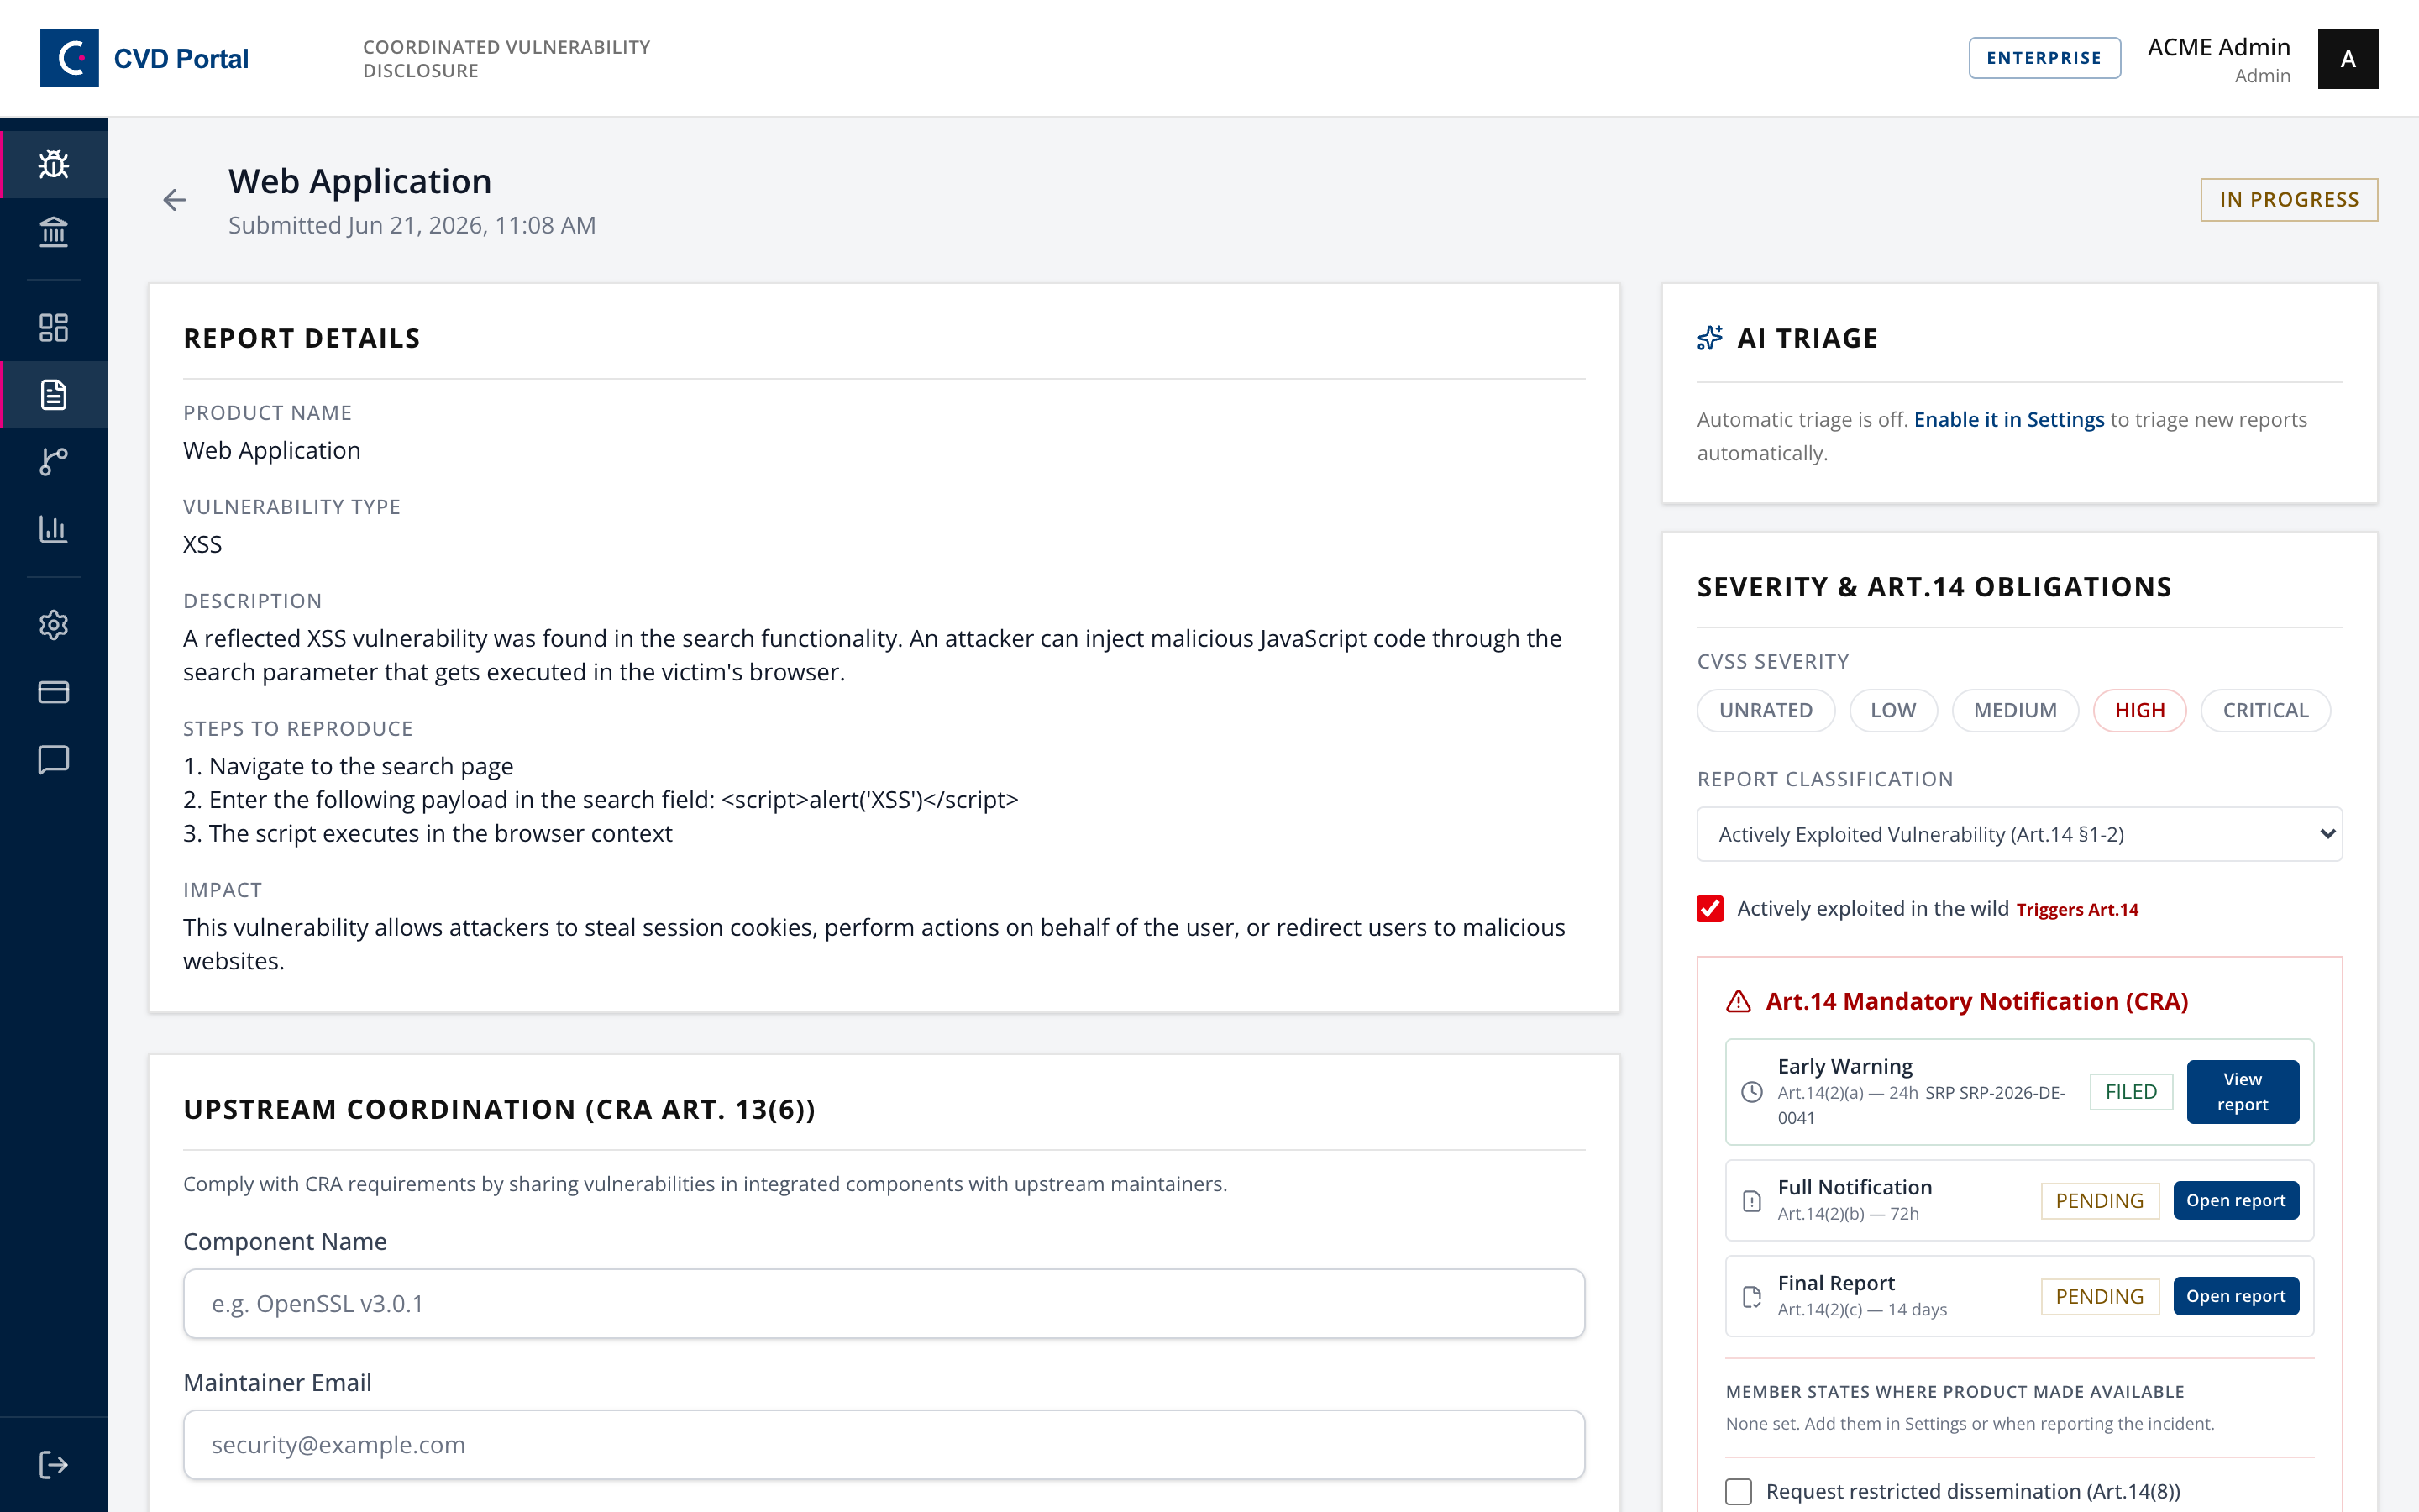Click the submitted date Jun 21, 2026 text
2419x1512 pixels.
click(412, 226)
